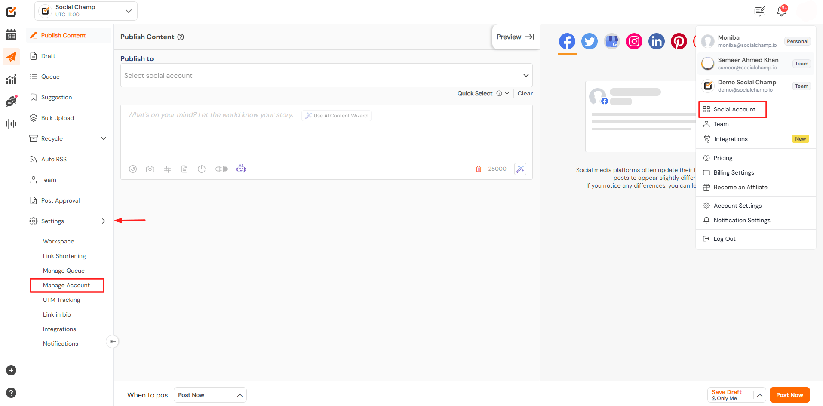Expand the Quick Select chevron
The height and width of the screenshot is (406, 823).
pos(507,93)
